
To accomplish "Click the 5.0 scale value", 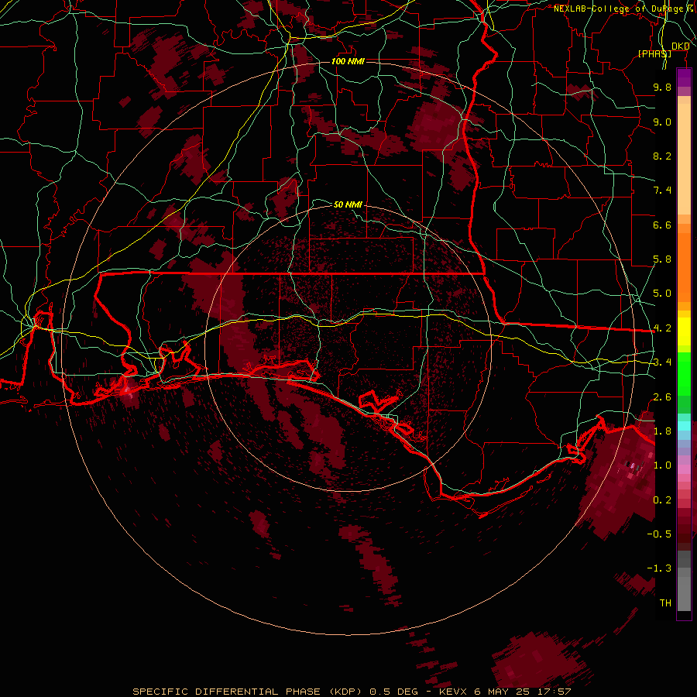I will point(662,294).
